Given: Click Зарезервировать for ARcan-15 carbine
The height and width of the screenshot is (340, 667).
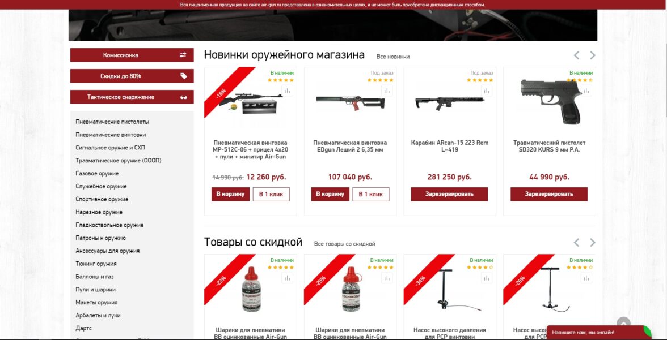Looking at the screenshot, I should point(449,195).
